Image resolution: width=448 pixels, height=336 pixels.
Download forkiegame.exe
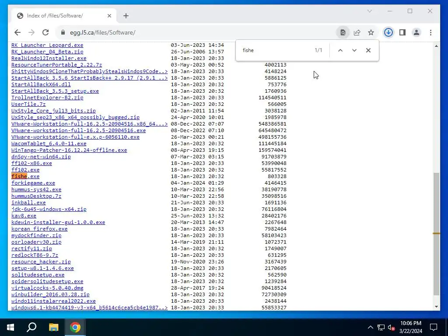(33, 183)
